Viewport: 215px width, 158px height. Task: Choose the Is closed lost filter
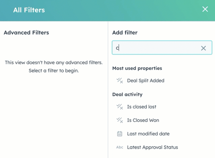[x=142, y=107]
